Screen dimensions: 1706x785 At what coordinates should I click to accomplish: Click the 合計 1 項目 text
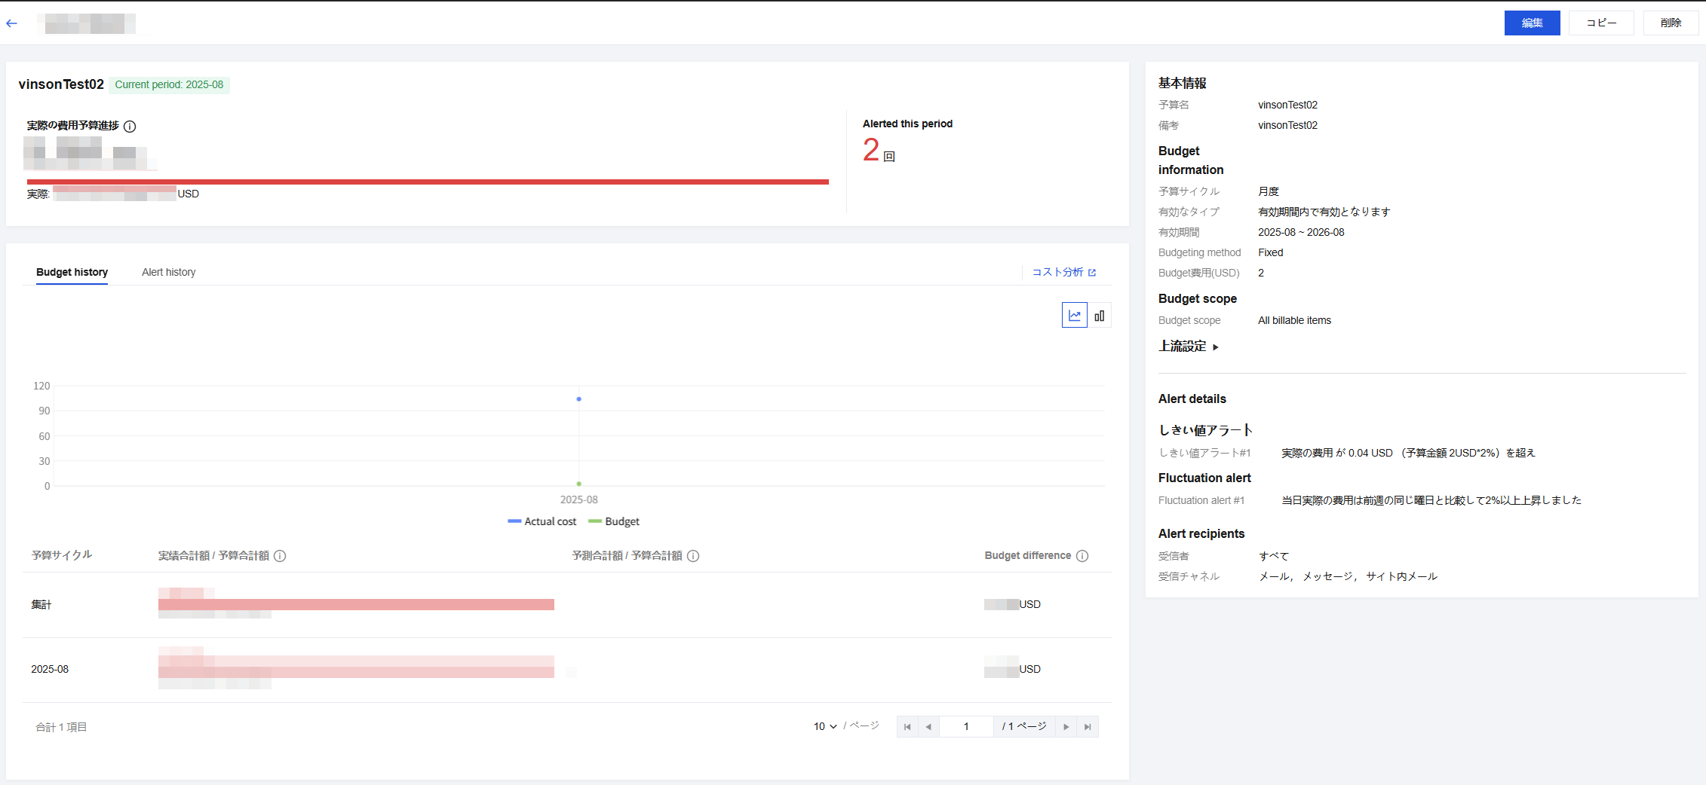pyautogui.click(x=61, y=727)
